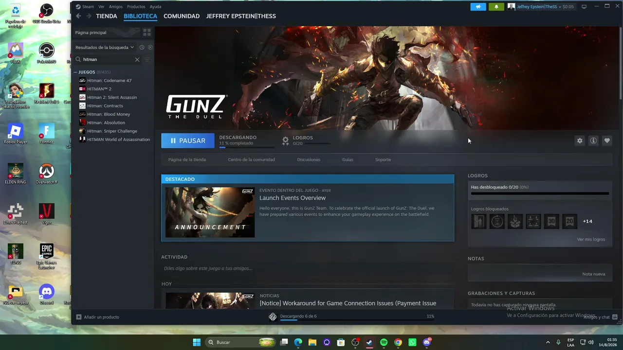Viewport: 623px width, 350px height.
Task: Expand Resultados de la búsqueda dropdown
Action: [x=105, y=47]
